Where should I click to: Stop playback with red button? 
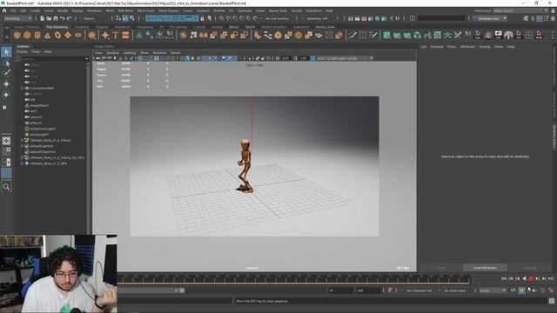click(531, 279)
